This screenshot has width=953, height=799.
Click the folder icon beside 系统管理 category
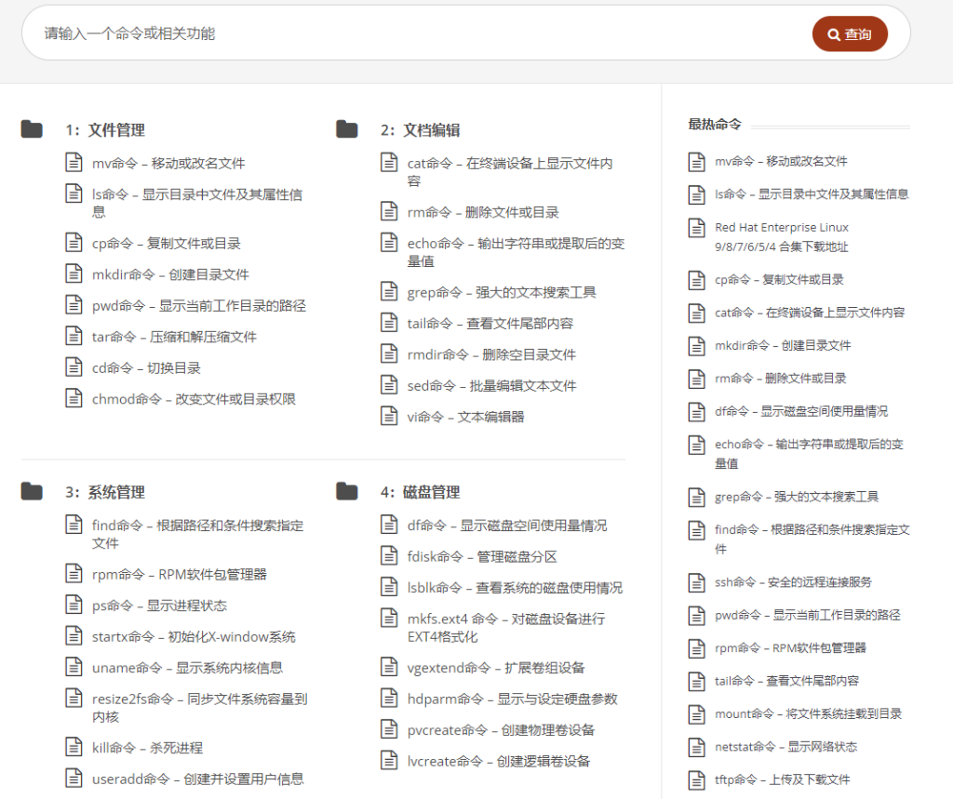point(31,491)
